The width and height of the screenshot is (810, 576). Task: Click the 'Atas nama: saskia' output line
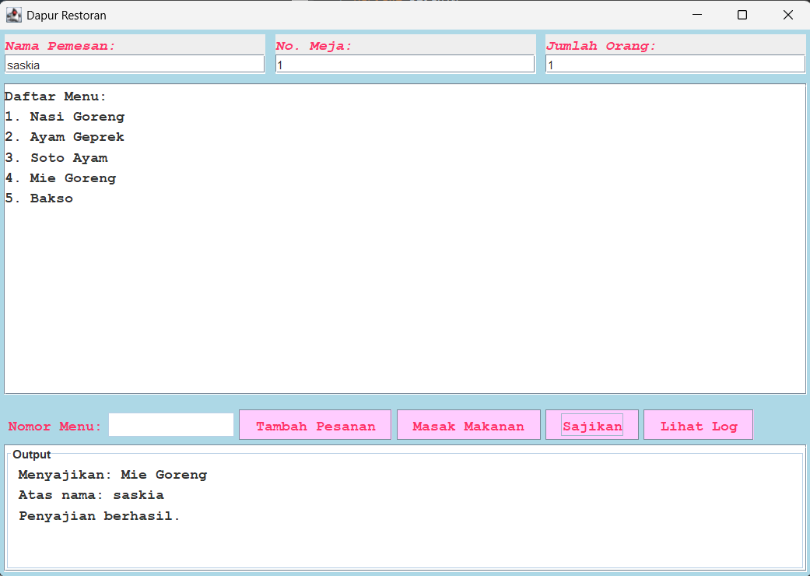click(x=91, y=495)
